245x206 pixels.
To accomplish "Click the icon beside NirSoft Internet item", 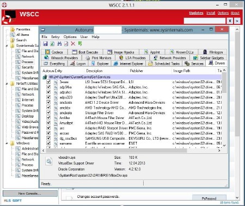I will coord(18,100).
